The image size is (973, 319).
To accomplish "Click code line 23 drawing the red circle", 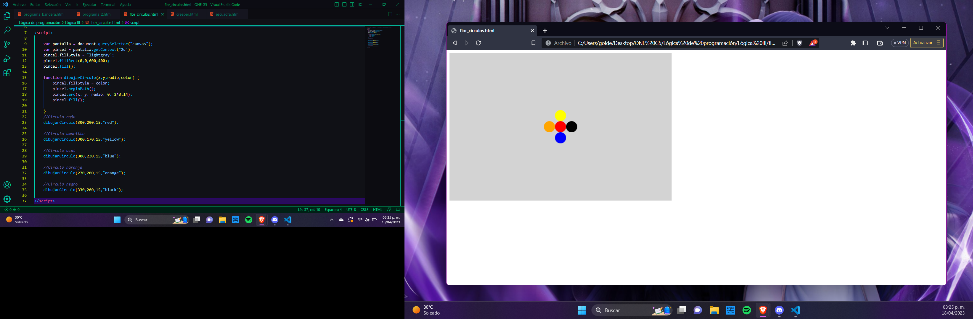I will click(x=81, y=122).
